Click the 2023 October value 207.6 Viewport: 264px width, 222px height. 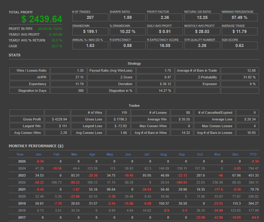pos(201,176)
